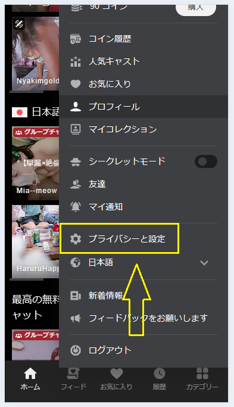Click the news icon beside 新着情報
The width and height of the screenshot is (234, 407).
(x=76, y=296)
